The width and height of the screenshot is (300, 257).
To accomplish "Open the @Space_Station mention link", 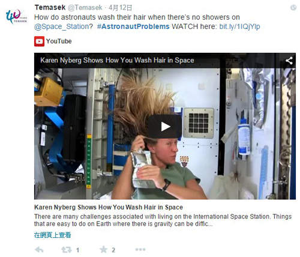I will pos(61,26).
